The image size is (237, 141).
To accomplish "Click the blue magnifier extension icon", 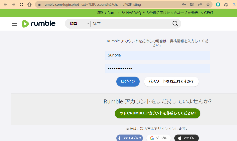I will [234, 5].
